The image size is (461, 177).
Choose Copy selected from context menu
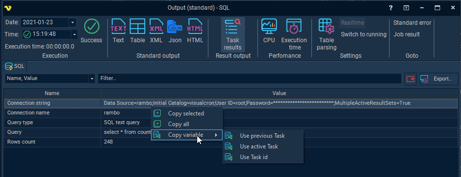187,113
